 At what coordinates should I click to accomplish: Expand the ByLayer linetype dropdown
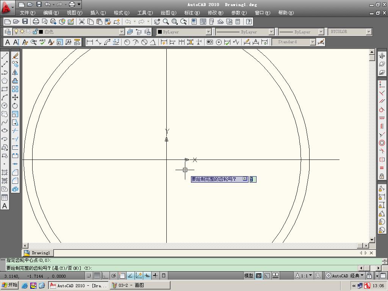(x=271, y=32)
